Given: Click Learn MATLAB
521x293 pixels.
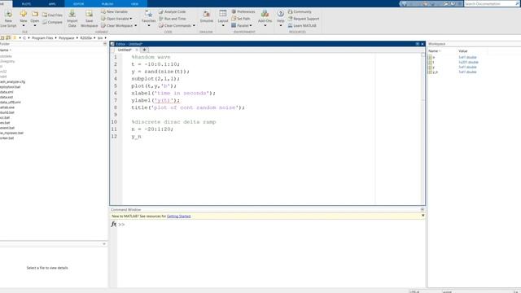Looking at the screenshot, I should tap(302, 25).
